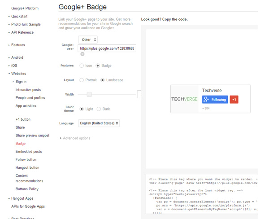The image size is (269, 219).
Task: Select the Icon feature radio button
Action: point(82,66)
